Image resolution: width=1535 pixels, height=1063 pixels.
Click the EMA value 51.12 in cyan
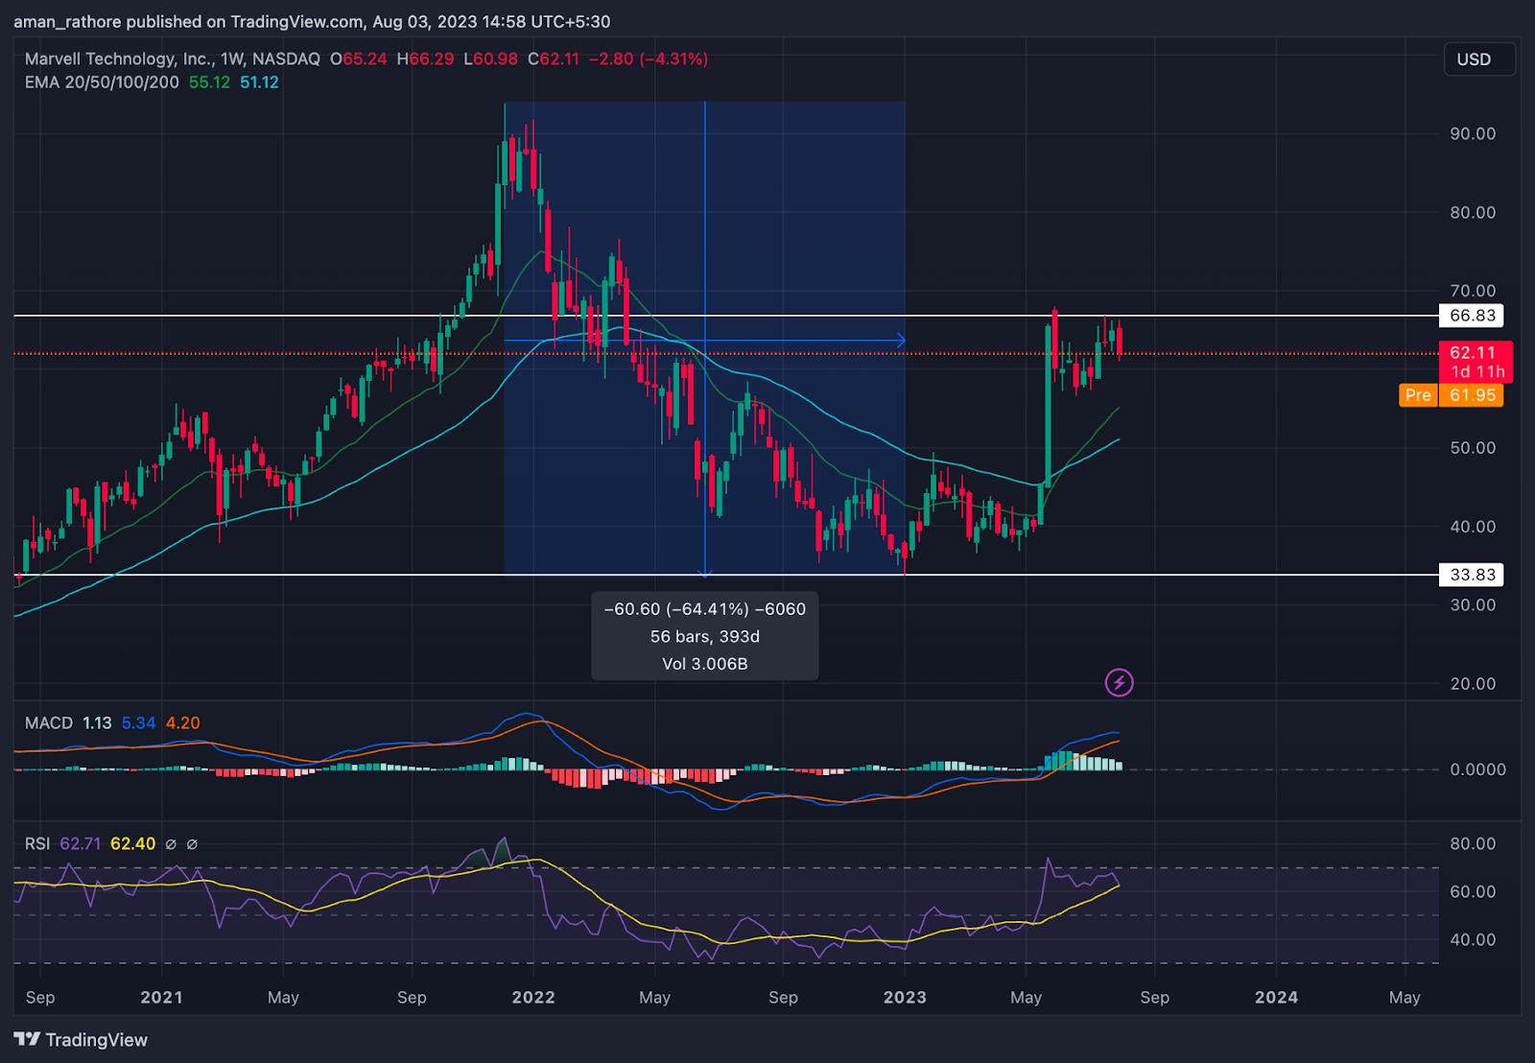click(259, 83)
